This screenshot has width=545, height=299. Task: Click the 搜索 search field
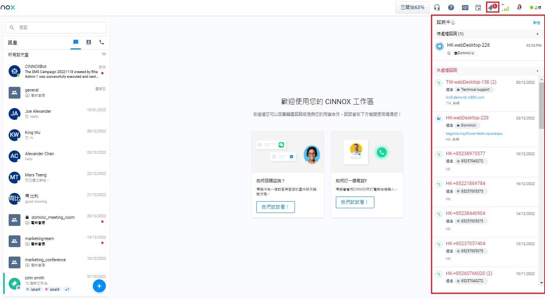pyautogui.click(x=56, y=28)
